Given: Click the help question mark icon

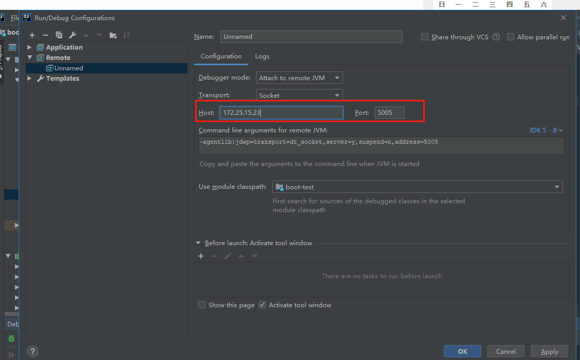Looking at the screenshot, I should click(x=32, y=351).
